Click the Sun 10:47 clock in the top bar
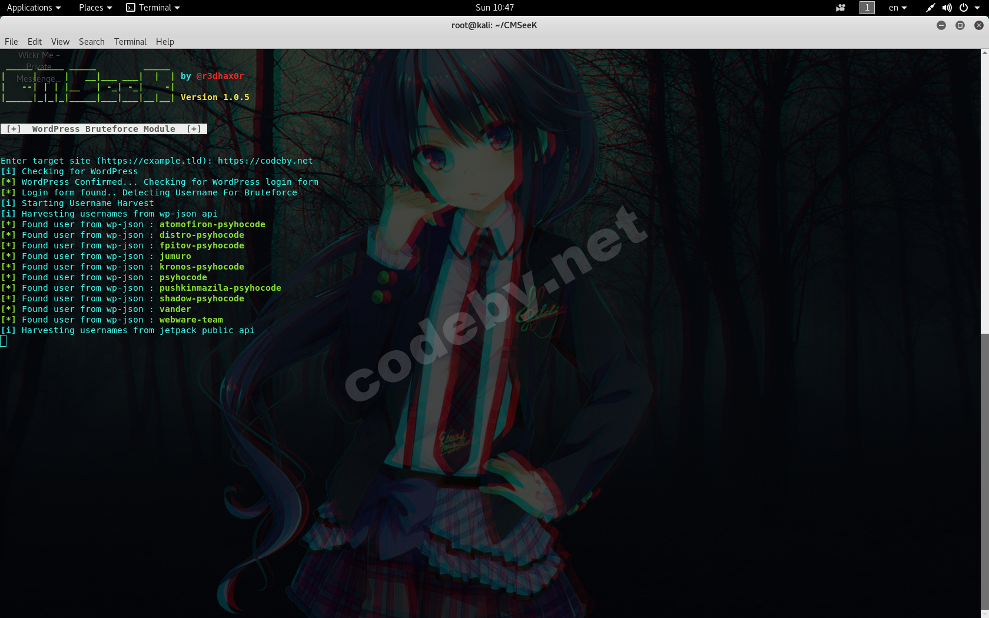The height and width of the screenshot is (618, 989). [494, 8]
